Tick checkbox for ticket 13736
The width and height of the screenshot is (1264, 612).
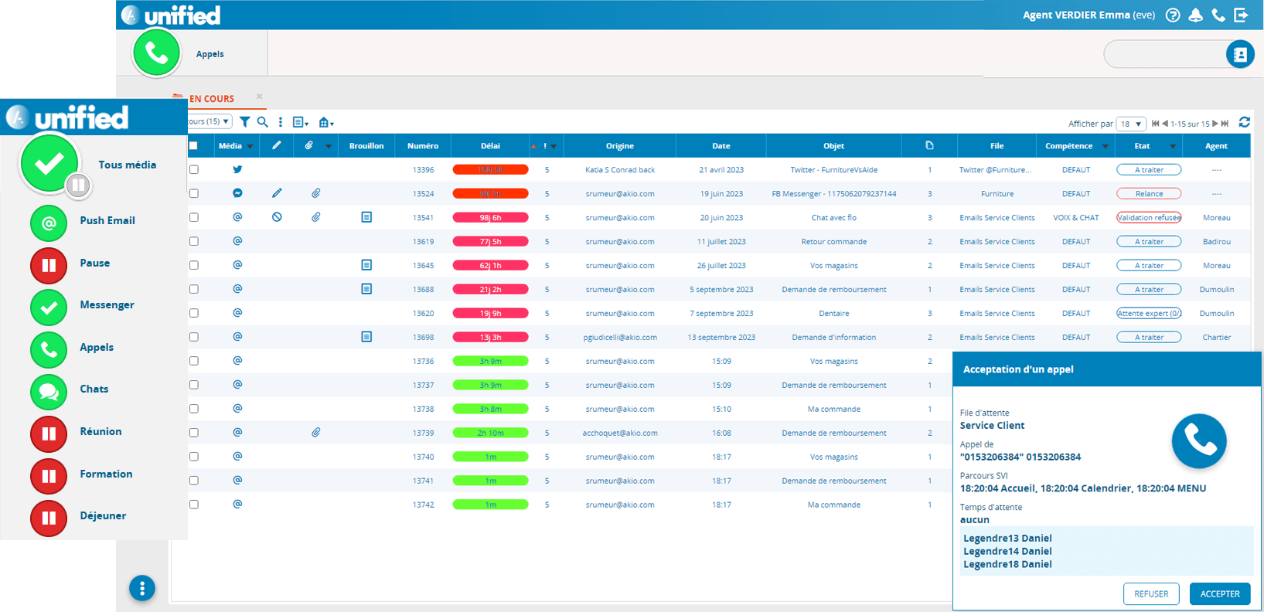(x=194, y=361)
